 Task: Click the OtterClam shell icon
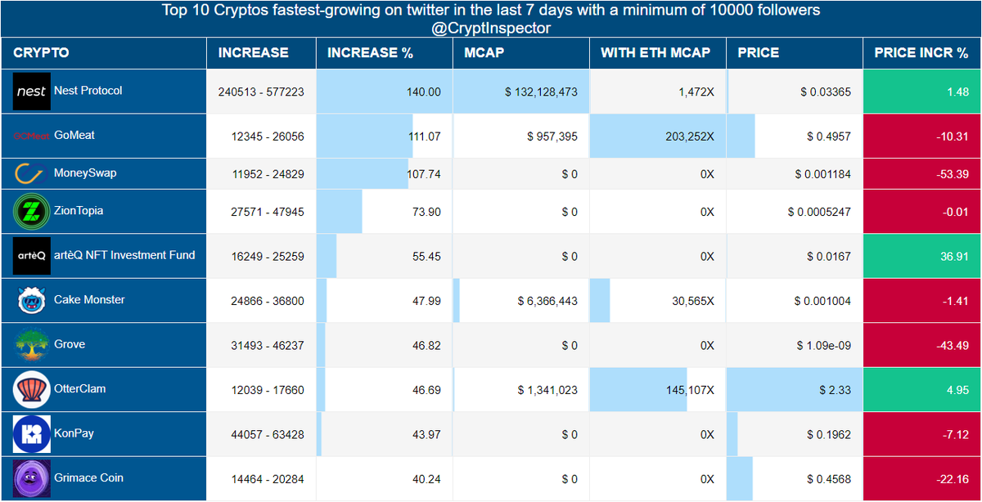click(x=31, y=390)
